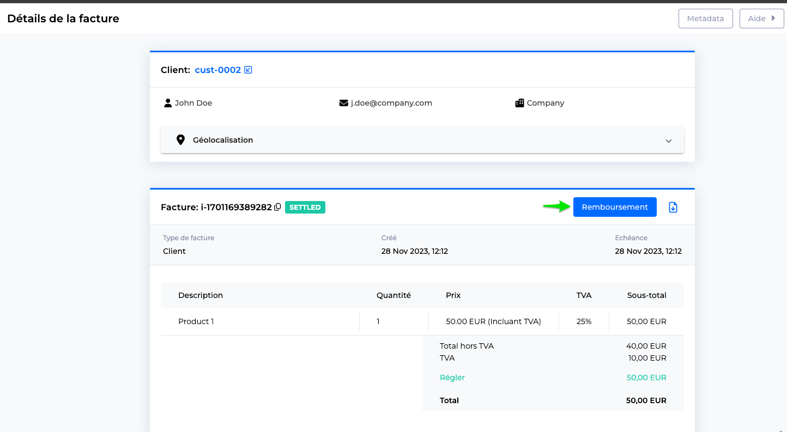The height and width of the screenshot is (432, 787).
Task: Click the Description column header
Action: (x=201, y=295)
